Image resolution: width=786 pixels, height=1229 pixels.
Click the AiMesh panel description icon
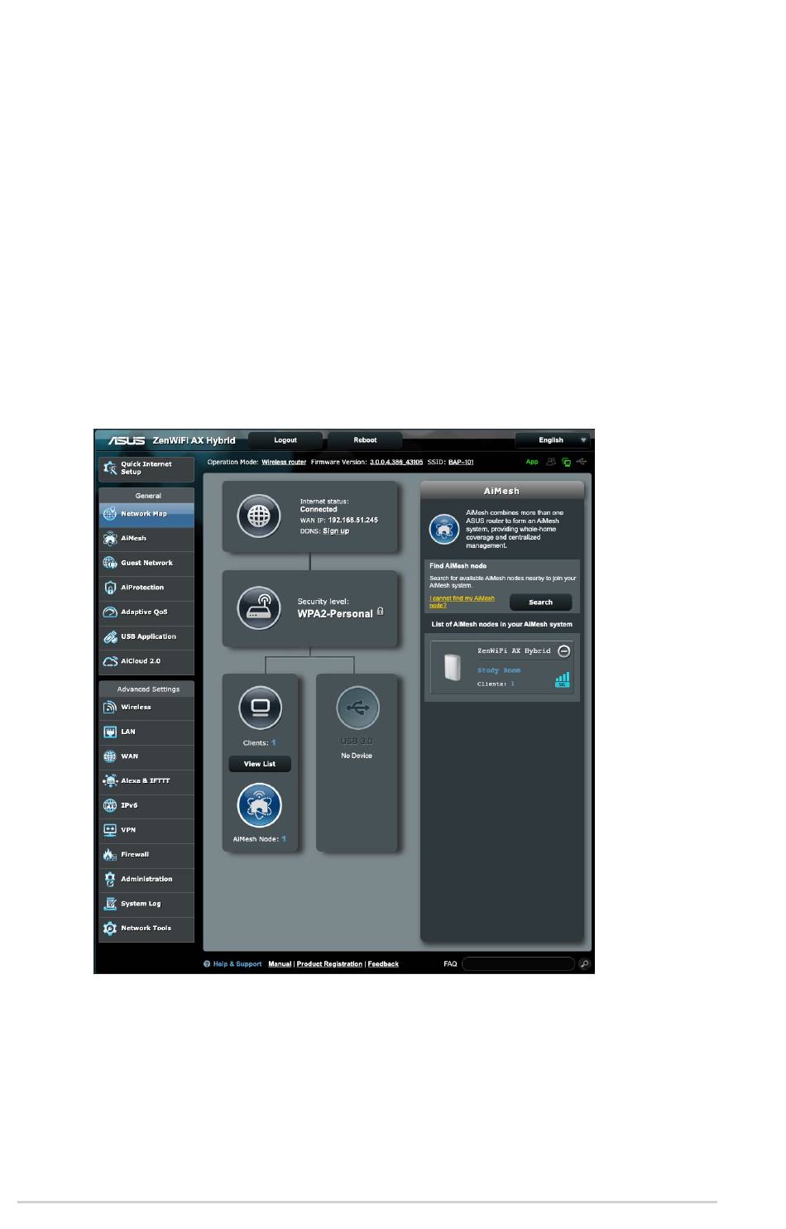tap(444, 529)
